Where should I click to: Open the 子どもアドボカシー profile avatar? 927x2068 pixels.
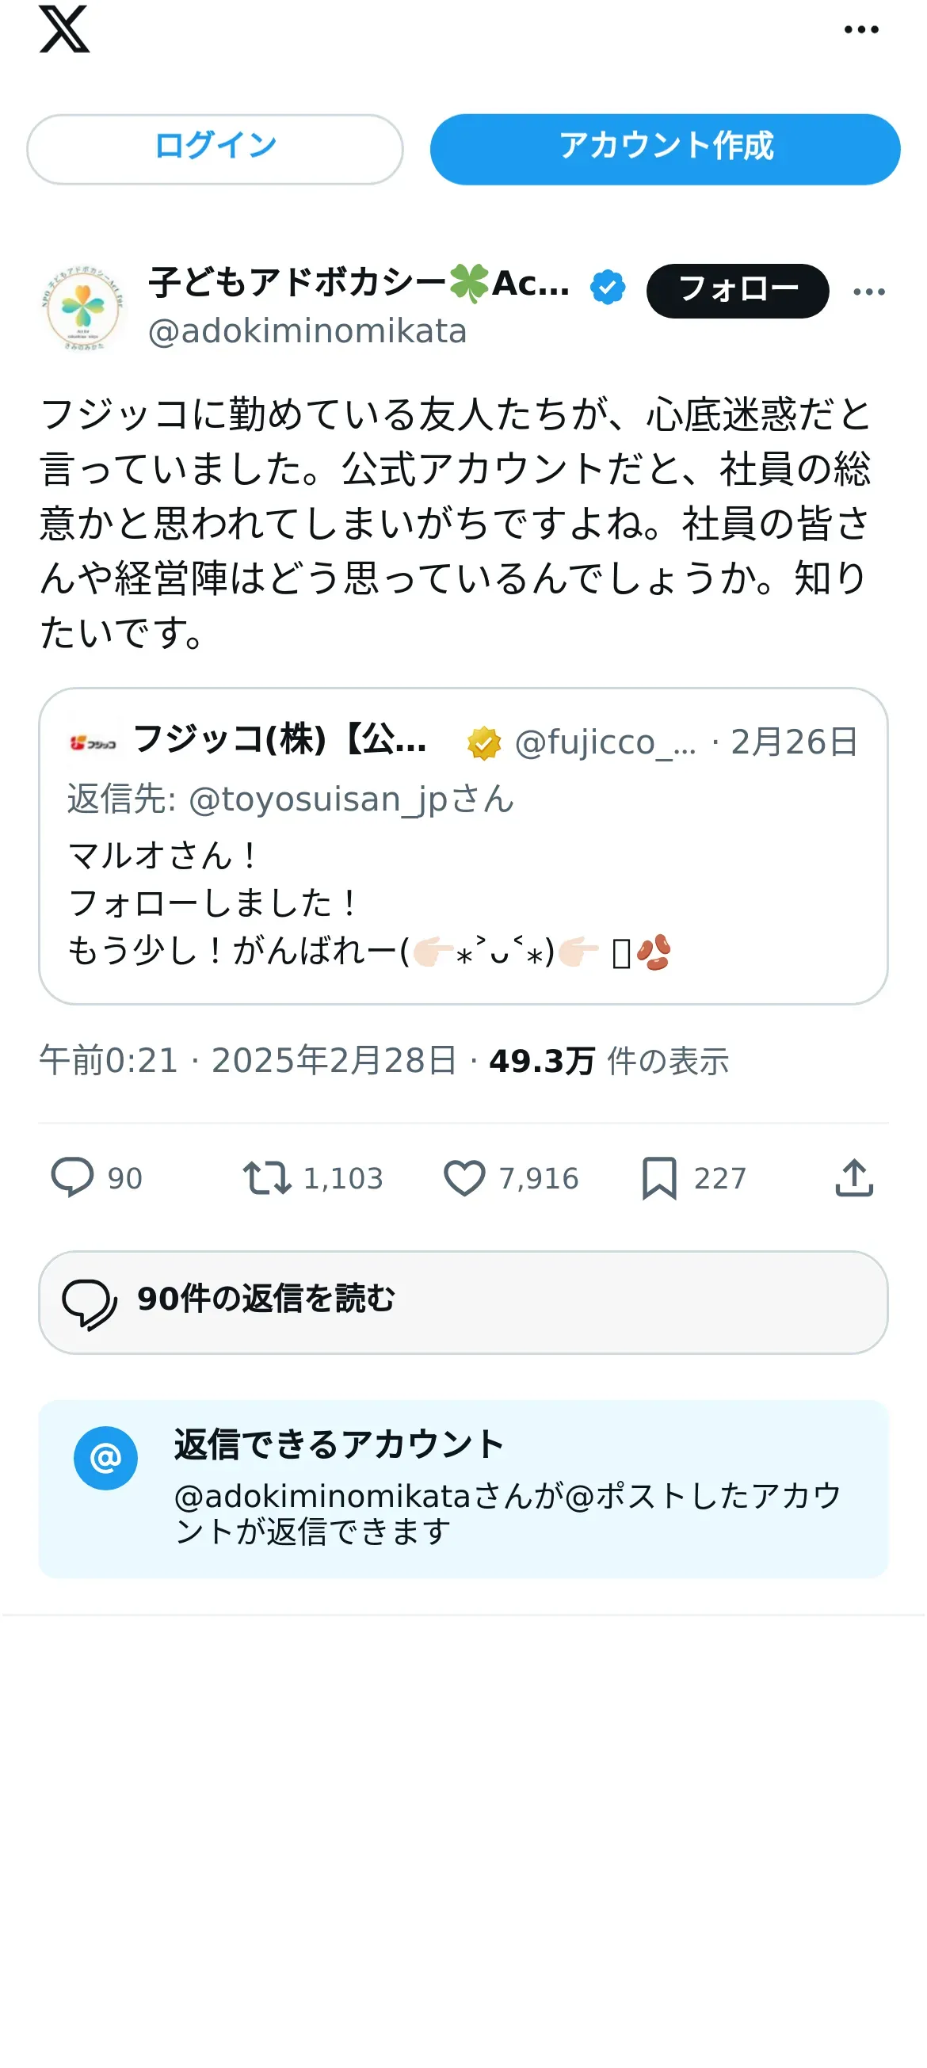(83, 308)
